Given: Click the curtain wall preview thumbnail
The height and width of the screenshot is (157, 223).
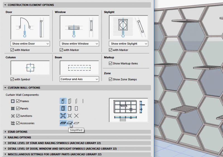Looking at the screenshot, I should pyautogui.click(x=129, y=110).
